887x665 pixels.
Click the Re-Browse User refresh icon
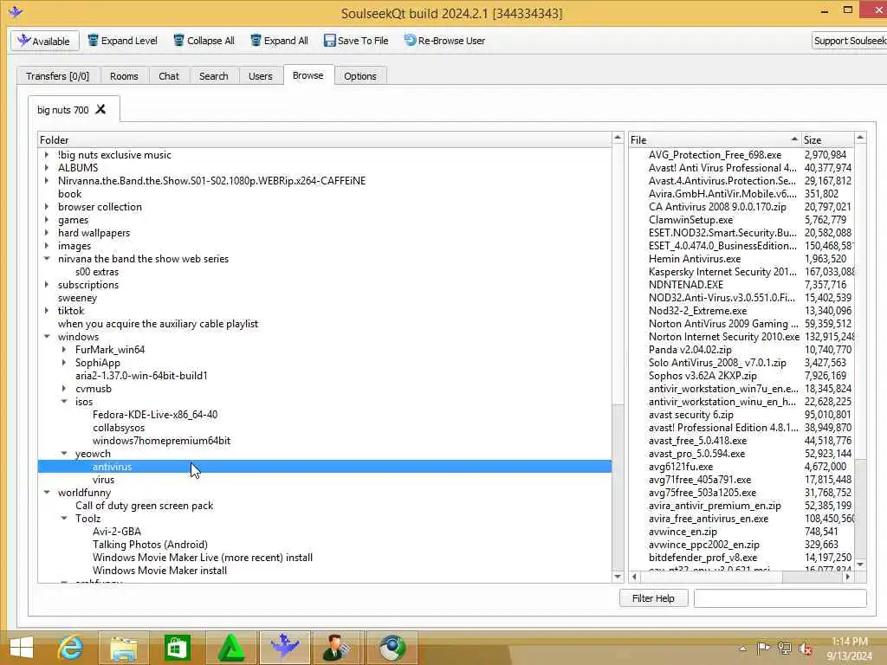pos(410,40)
